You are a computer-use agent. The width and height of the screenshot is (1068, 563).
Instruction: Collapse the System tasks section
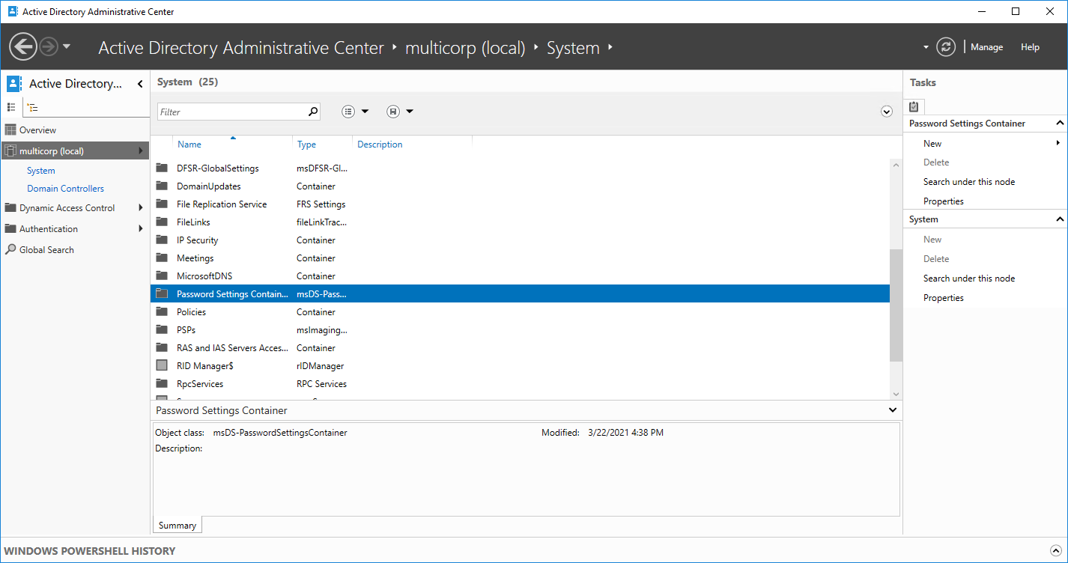[x=1060, y=219]
